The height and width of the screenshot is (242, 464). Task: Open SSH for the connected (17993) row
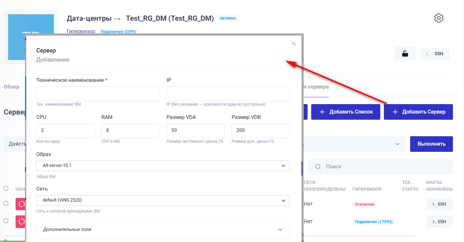click(x=439, y=222)
